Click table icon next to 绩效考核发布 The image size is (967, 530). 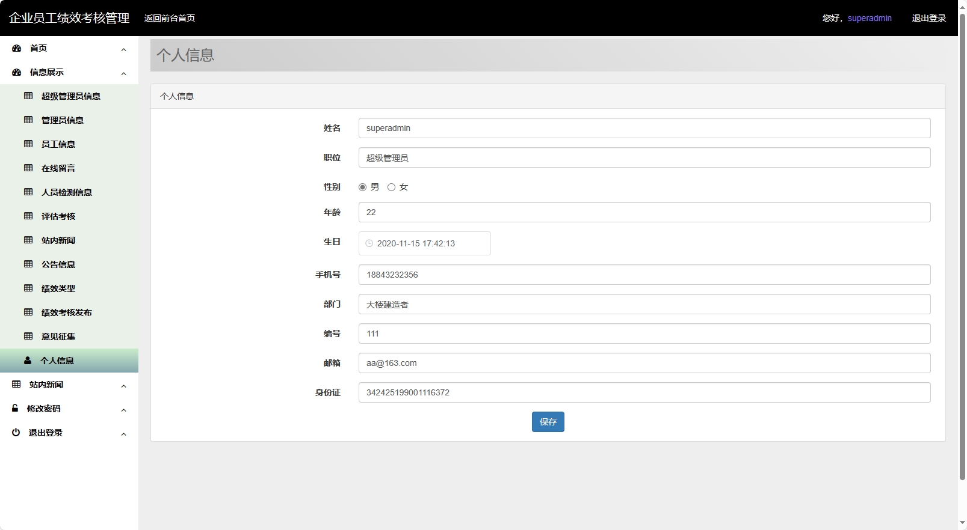point(28,312)
